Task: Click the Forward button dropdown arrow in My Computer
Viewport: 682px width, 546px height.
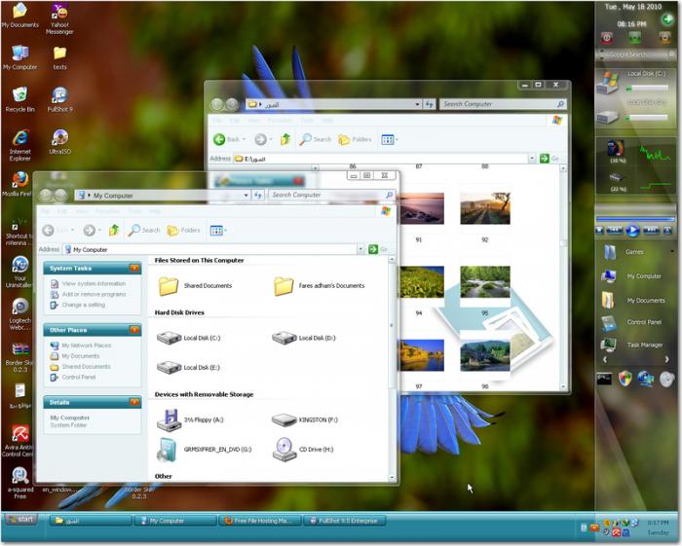Action: tap(99, 231)
